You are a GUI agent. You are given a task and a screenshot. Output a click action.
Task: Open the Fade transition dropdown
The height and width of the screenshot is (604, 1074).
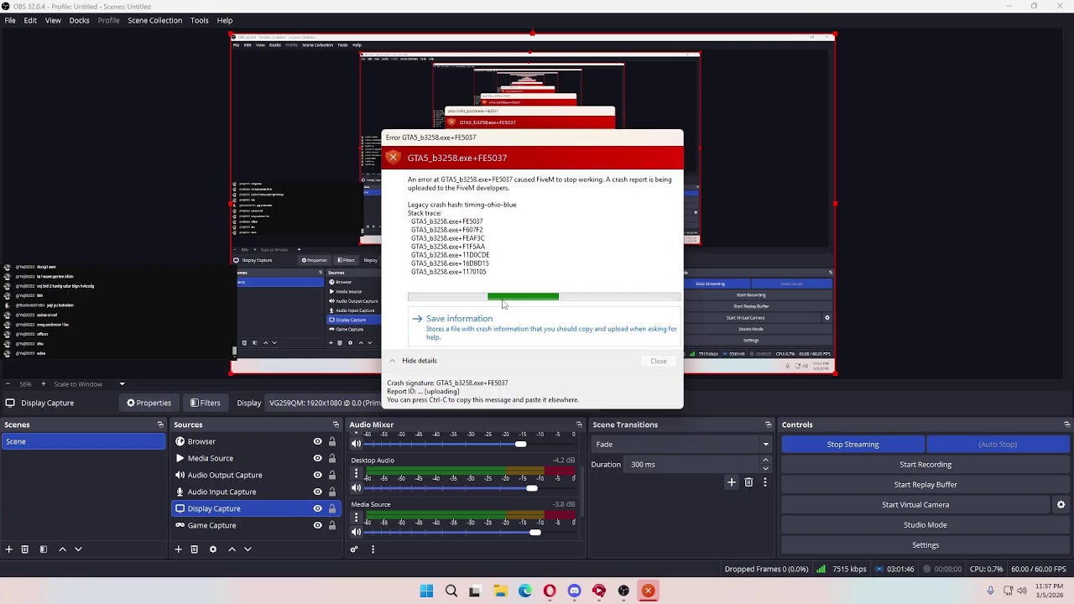[682, 445]
